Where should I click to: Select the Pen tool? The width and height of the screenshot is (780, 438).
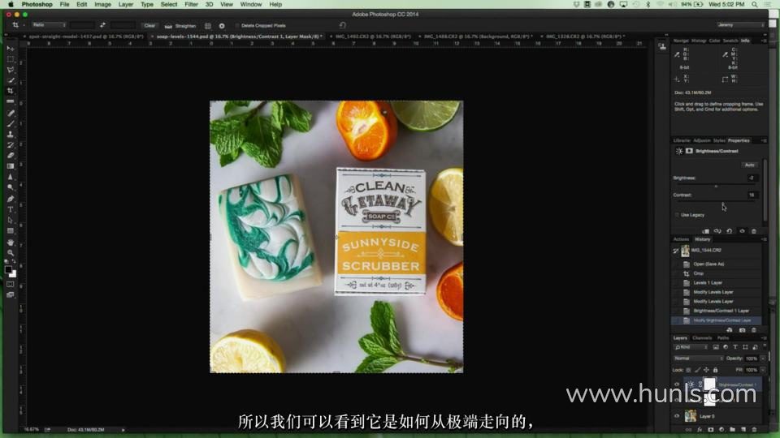[x=11, y=199]
